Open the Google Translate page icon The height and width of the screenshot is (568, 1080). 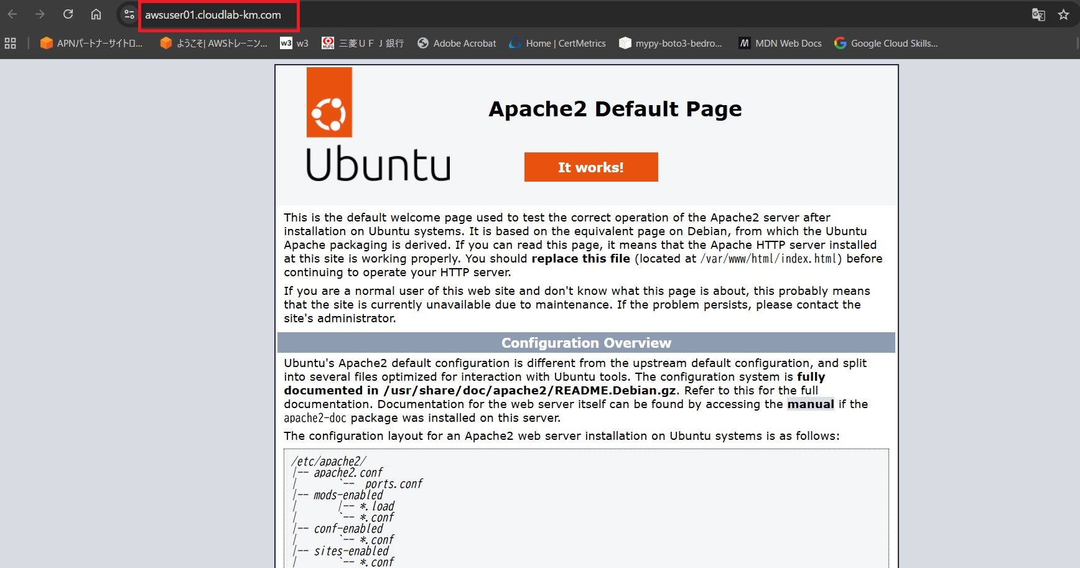(1038, 14)
